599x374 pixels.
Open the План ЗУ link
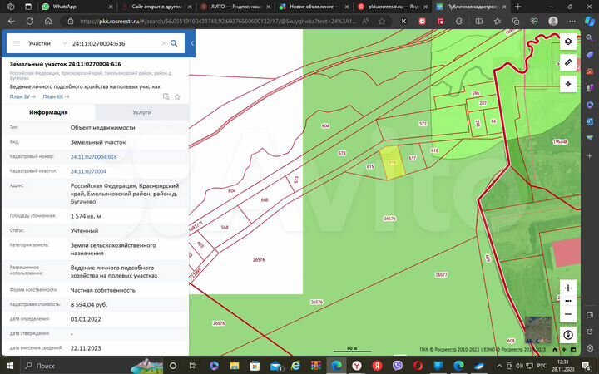[22, 96]
